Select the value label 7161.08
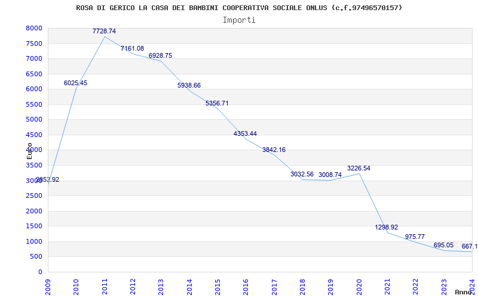Screen dimensions: 478x298 click(132, 48)
